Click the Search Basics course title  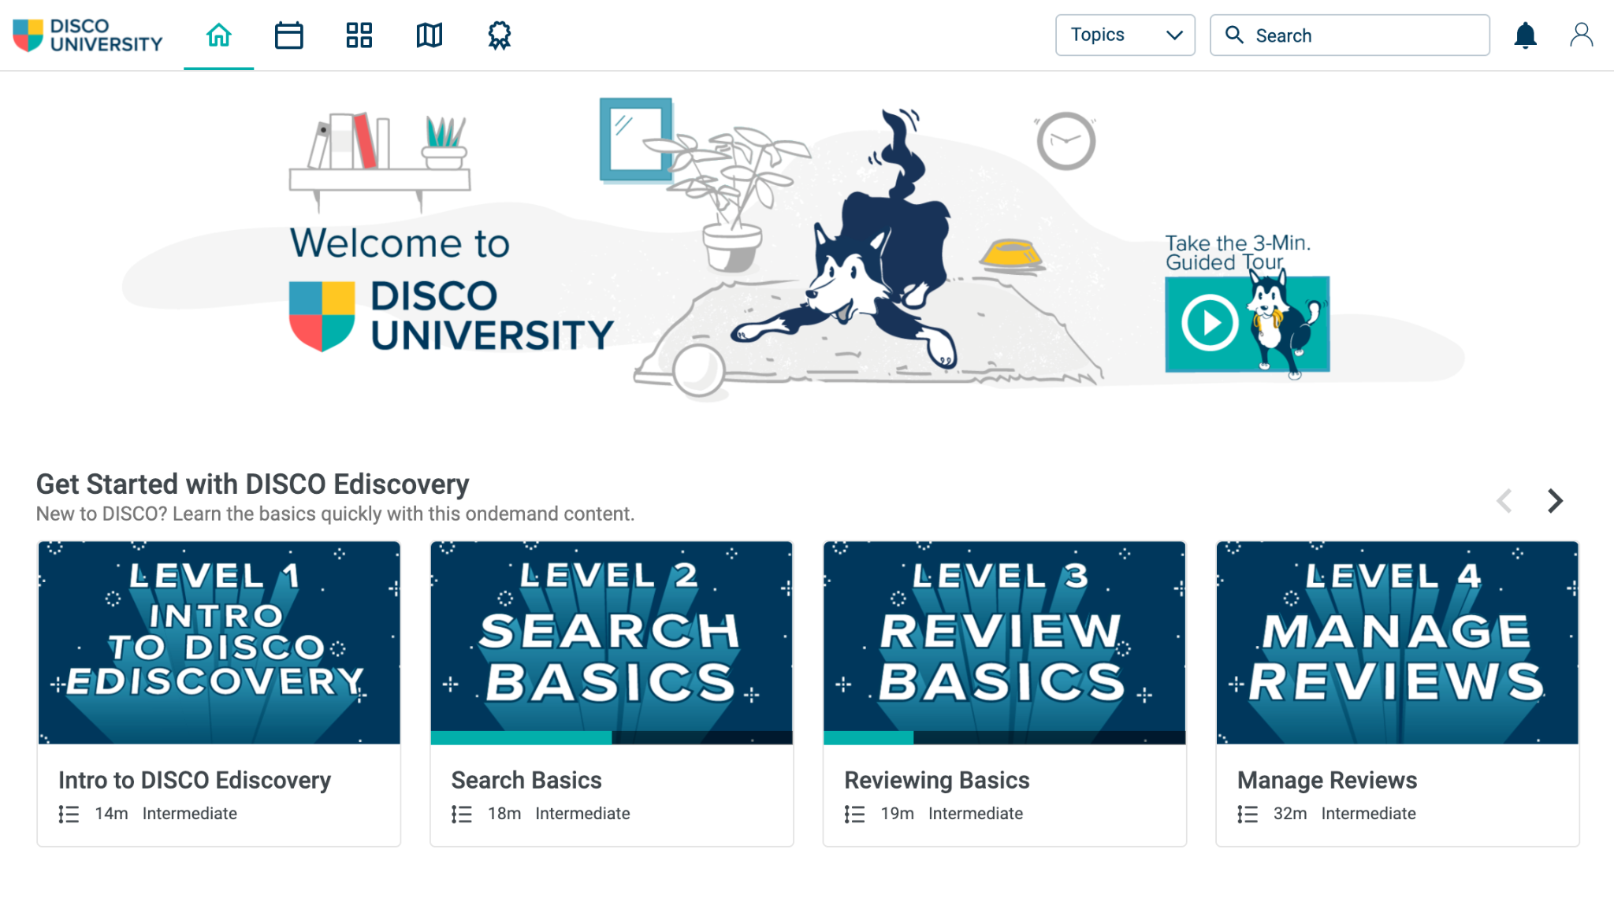coord(526,780)
